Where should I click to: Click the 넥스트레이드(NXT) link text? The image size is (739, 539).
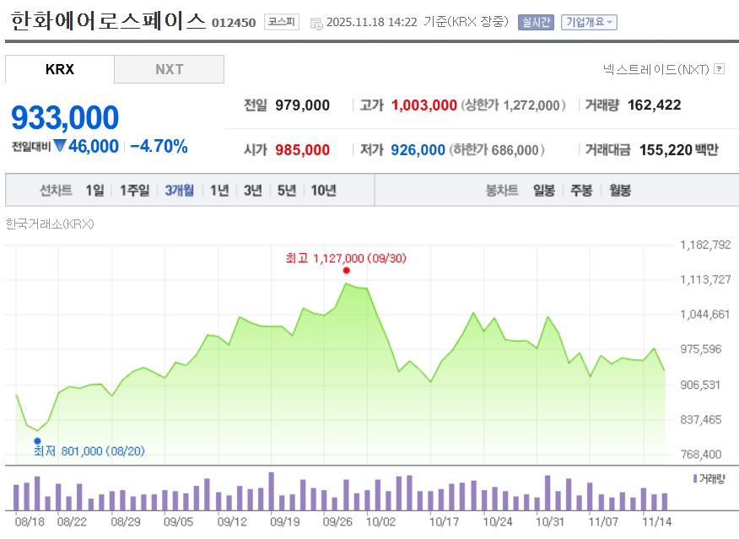(655, 69)
